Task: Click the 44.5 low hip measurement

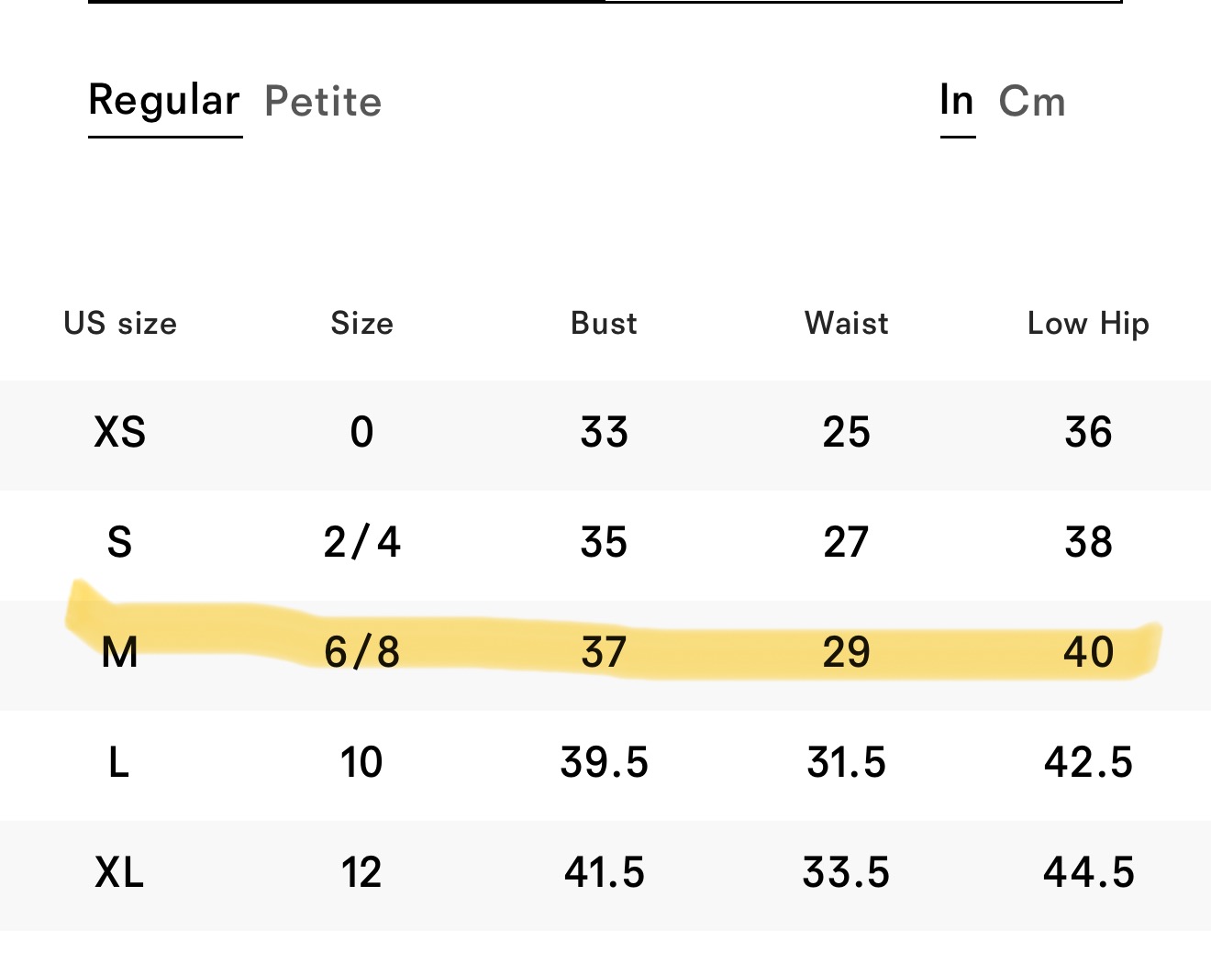Action: pos(1088,872)
